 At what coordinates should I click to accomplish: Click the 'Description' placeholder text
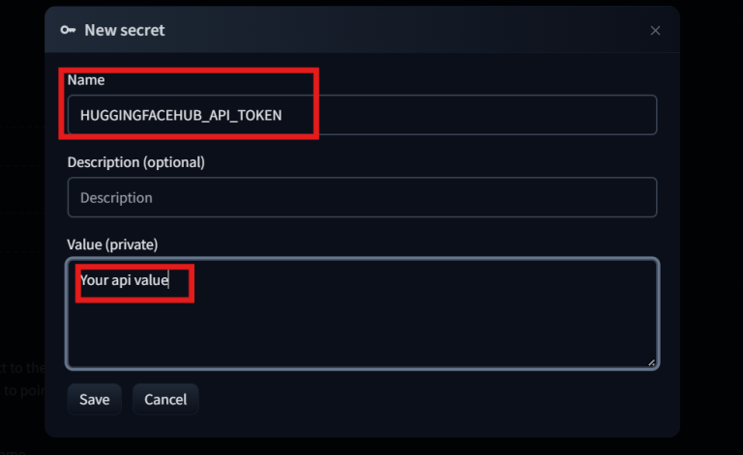click(116, 197)
